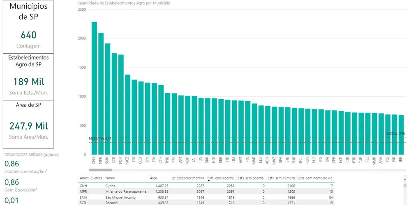Select the GPA bar in the chart
This screenshot has width=411, height=205.
(x=281, y=131)
